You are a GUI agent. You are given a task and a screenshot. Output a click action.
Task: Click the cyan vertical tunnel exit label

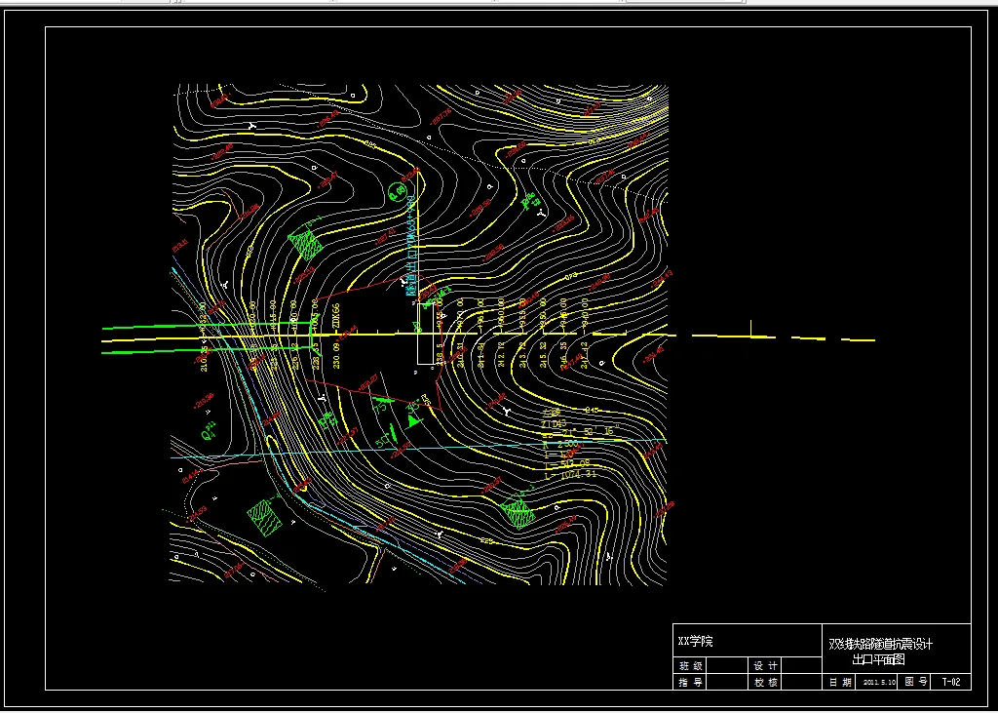(410, 246)
